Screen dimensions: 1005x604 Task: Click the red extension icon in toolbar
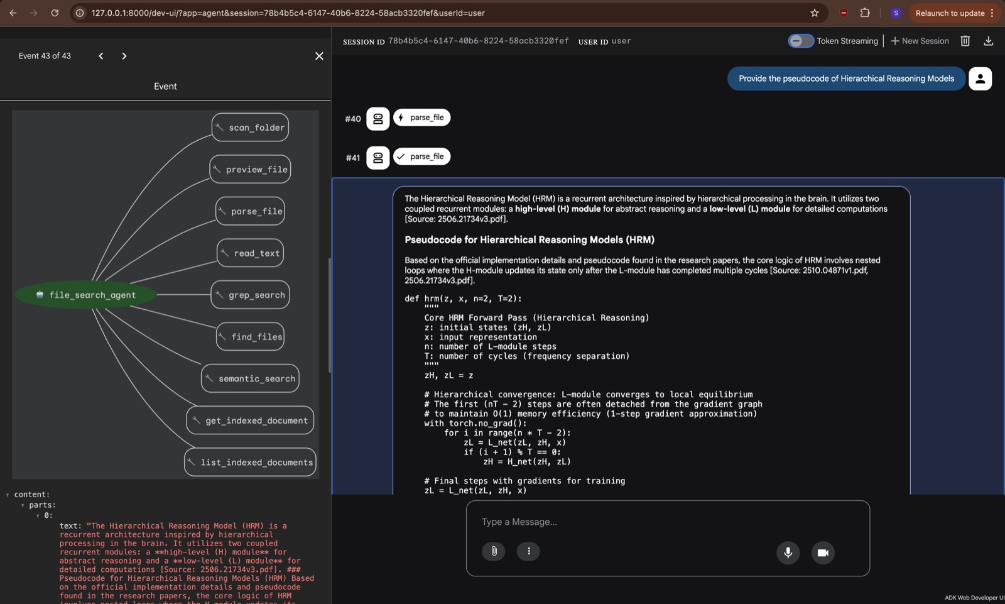844,13
